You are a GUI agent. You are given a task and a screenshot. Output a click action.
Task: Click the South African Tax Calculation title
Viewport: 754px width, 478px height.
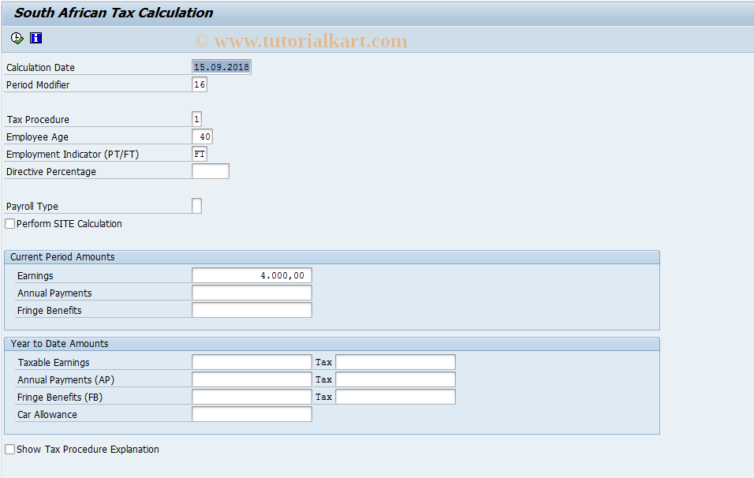coord(114,13)
